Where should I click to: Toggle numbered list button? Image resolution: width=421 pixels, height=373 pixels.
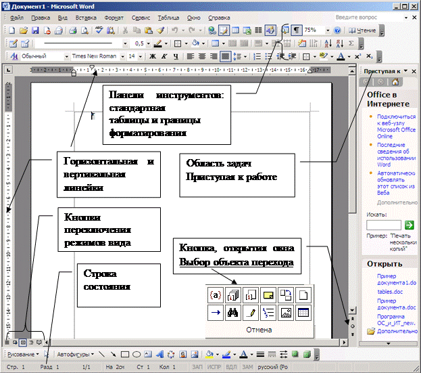[257, 56]
